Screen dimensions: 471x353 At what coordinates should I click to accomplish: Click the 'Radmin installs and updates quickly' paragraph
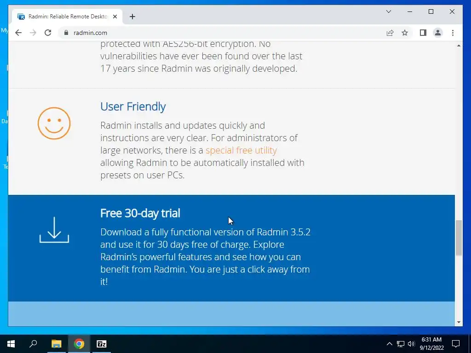click(202, 150)
